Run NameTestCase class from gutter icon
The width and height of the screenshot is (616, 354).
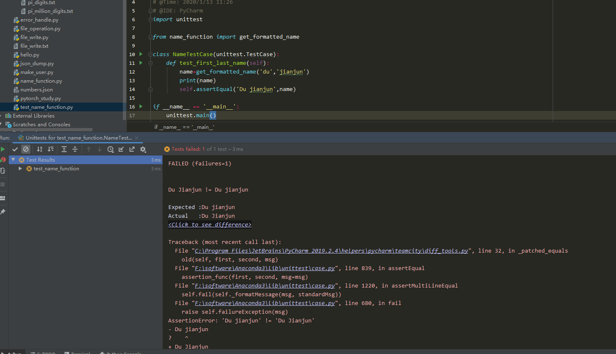(x=141, y=54)
